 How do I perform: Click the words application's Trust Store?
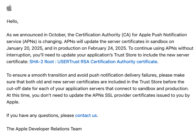(x=111, y=55)
